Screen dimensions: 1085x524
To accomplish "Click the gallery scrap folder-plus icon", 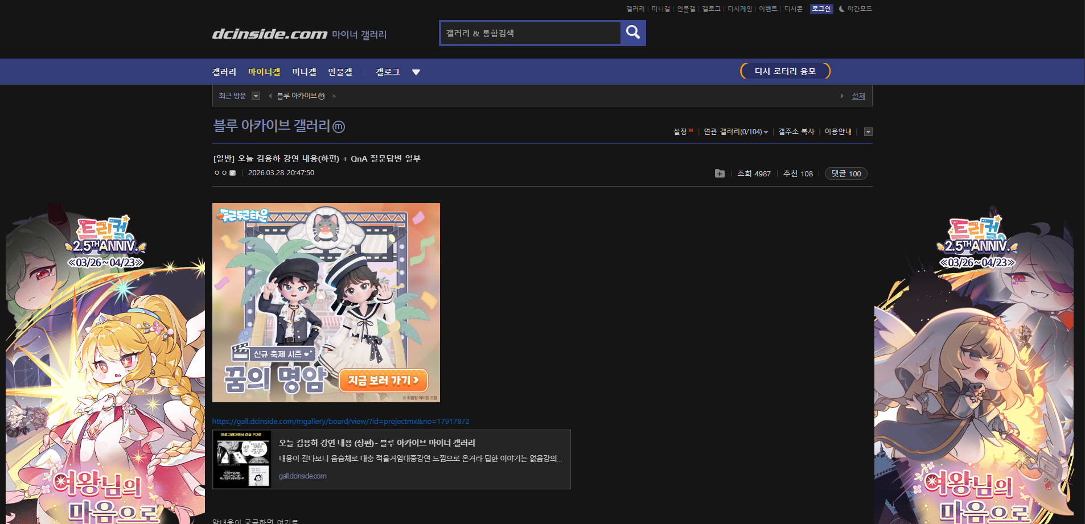I will (x=720, y=174).
